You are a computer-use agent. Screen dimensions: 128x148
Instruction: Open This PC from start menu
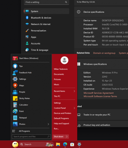click(57, 96)
